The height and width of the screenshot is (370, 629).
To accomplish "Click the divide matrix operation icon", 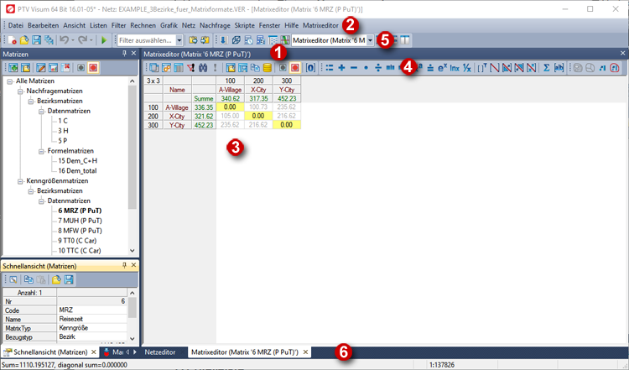I will point(378,67).
